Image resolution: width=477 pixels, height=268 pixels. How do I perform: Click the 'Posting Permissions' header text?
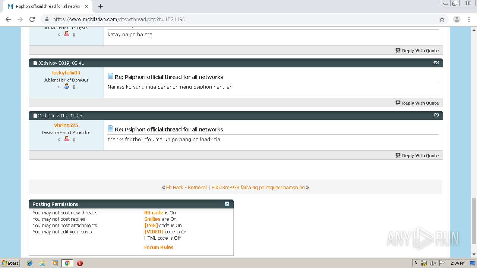click(55, 204)
